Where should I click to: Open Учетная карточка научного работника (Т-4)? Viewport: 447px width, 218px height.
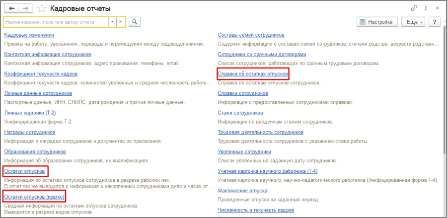(x=267, y=171)
